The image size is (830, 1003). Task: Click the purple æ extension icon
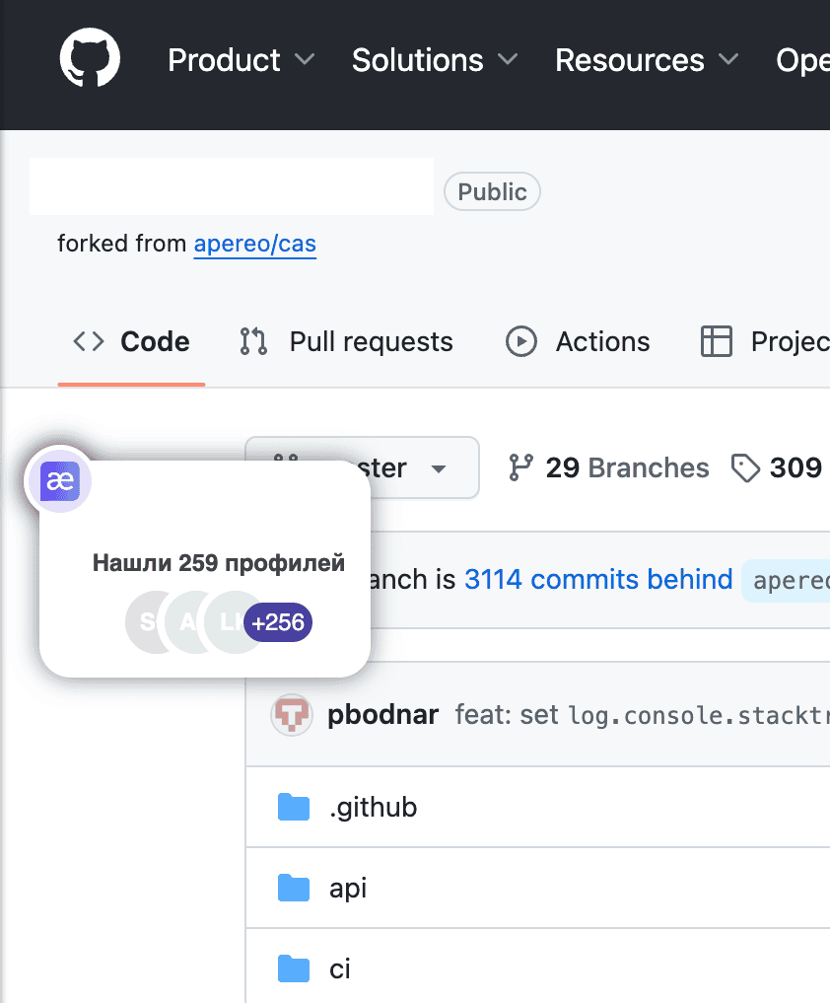point(58,481)
